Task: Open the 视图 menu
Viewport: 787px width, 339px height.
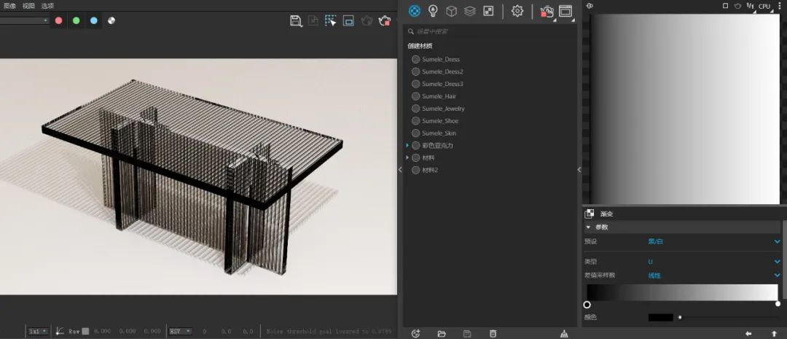Action: (28, 6)
